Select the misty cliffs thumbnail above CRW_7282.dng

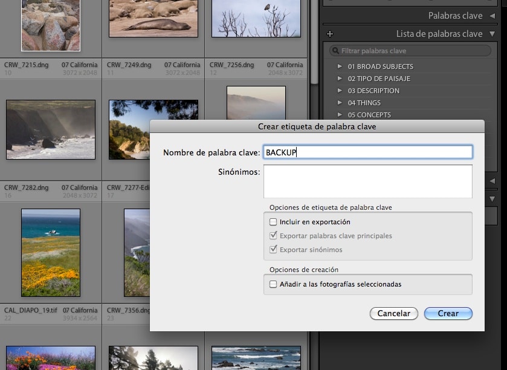[51, 130]
